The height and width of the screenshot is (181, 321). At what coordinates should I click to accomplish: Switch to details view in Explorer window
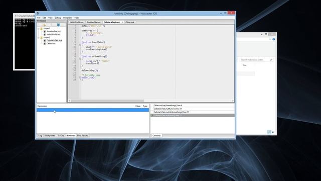coord(269,132)
